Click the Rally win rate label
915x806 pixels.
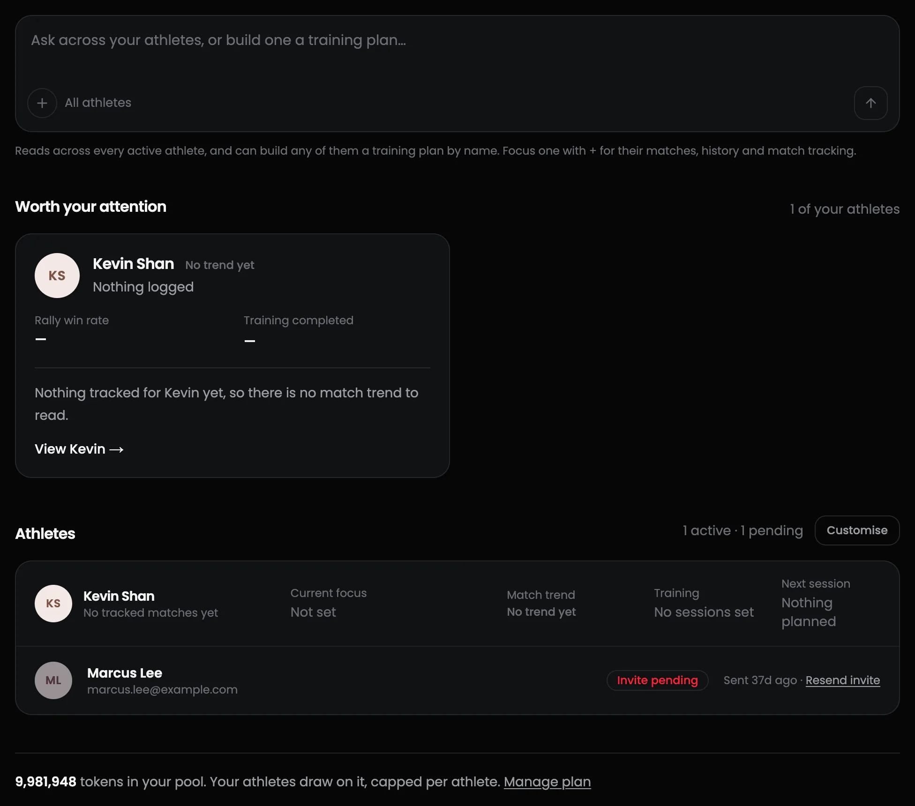pyautogui.click(x=72, y=321)
